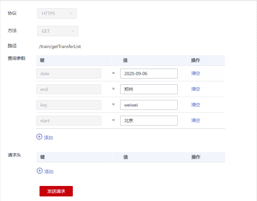Clear the key parameter value
The image size is (257, 201).
pyautogui.click(x=196, y=105)
